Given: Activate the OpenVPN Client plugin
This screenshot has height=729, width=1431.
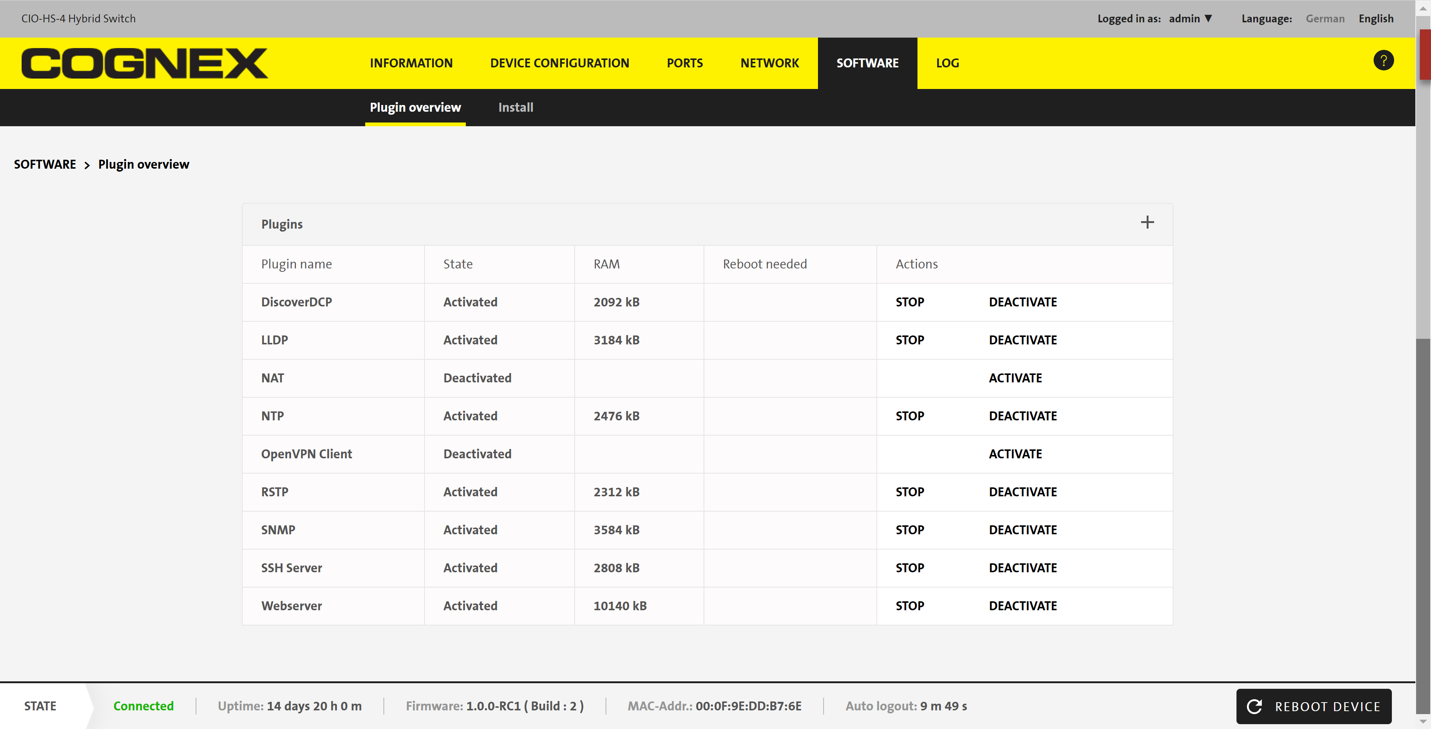Looking at the screenshot, I should (x=1015, y=454).
